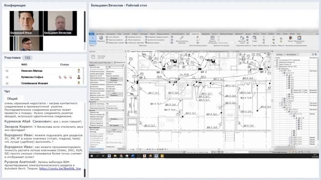
Task: Click Копировать стандарты проекта
Action: point(156,37)
